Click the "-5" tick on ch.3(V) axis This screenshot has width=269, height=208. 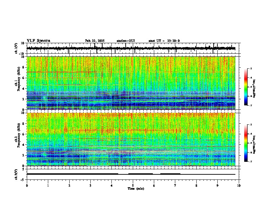[23, 180]
